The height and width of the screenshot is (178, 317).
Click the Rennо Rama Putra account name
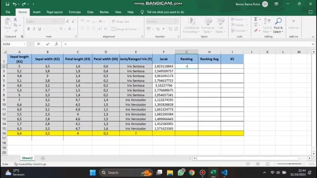[248, 4]
